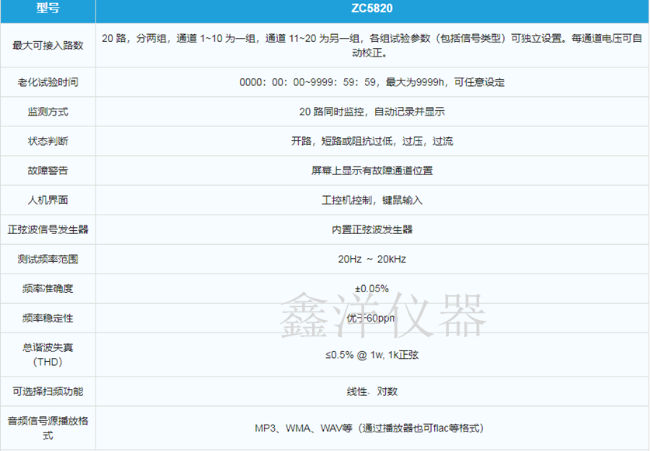Click the ZC5820 model header

[x=372, y=11]
